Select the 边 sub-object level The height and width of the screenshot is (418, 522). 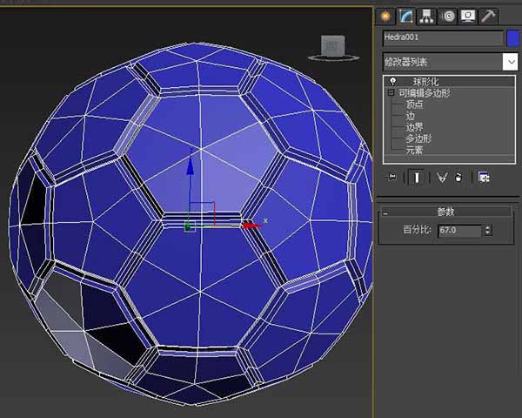tap(410, 116)
